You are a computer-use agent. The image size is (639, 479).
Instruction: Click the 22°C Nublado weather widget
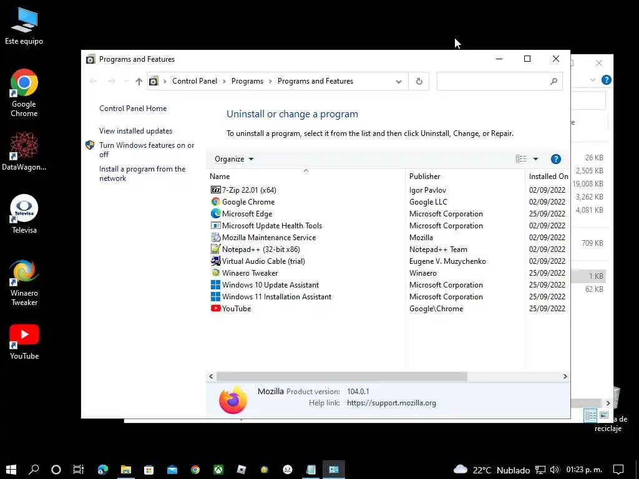pyautogui.click(x=492, y=470)
